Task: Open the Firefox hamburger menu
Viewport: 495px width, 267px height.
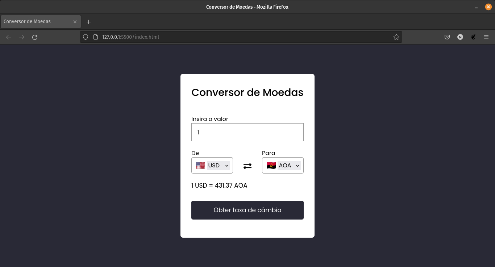Action: pos(486,37)
